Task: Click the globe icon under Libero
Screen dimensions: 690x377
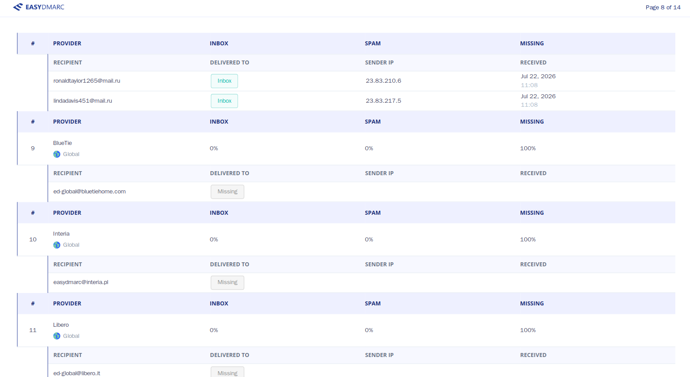Action: (x=57, y=336)
